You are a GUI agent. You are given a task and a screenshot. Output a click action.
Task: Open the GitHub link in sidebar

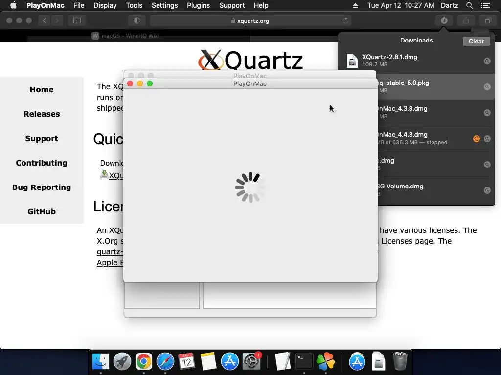[x=42, y=212]
